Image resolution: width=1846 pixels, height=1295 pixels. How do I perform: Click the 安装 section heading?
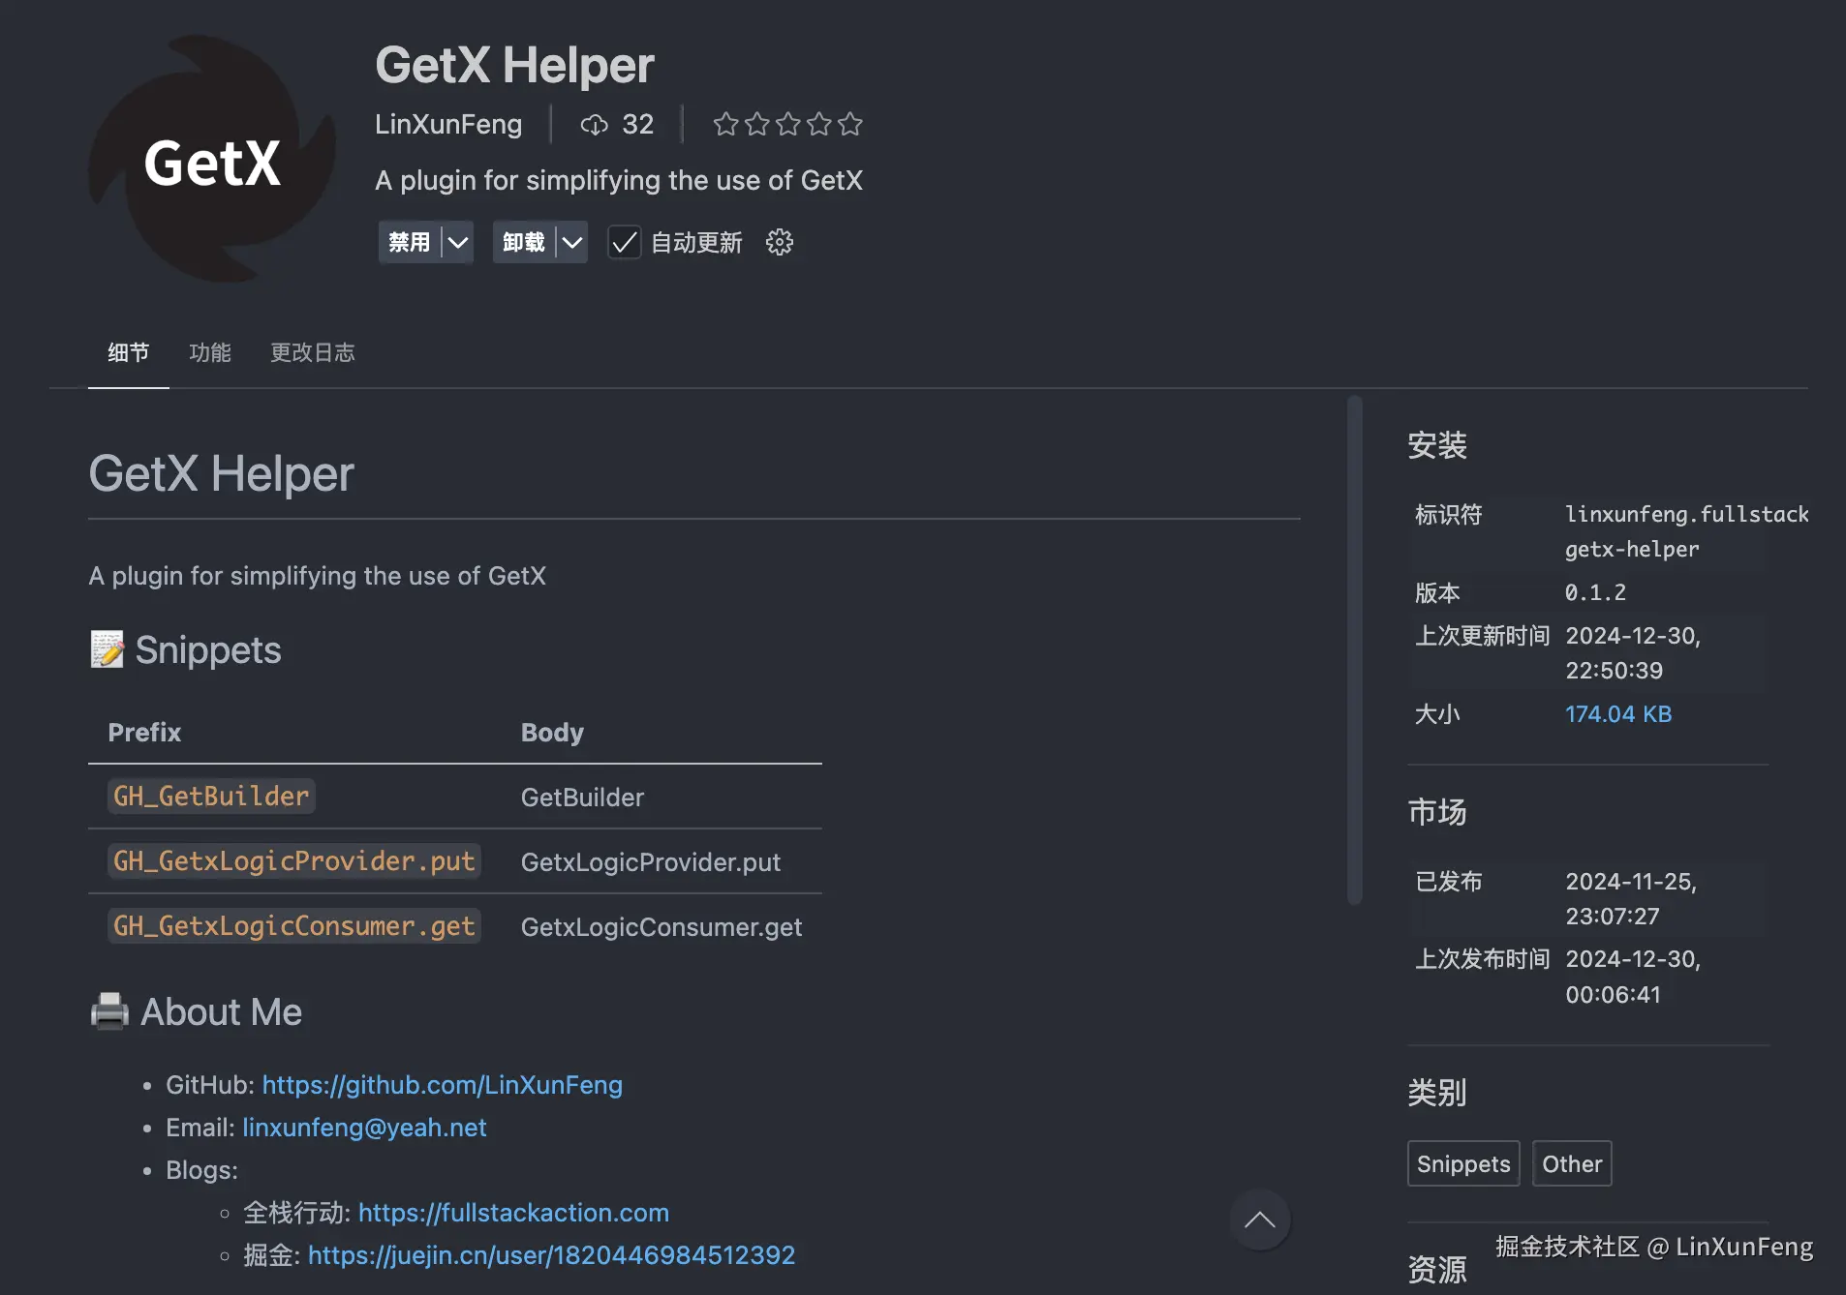(1437, 445)
